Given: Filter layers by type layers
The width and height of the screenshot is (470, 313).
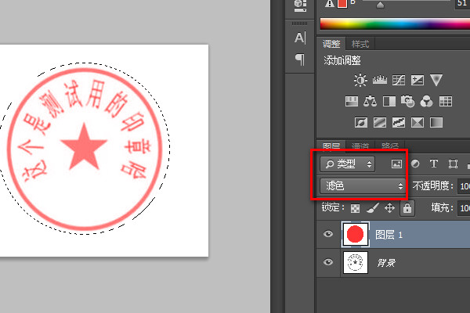Looking at the screenshot, I should click(x=434, y=164).
